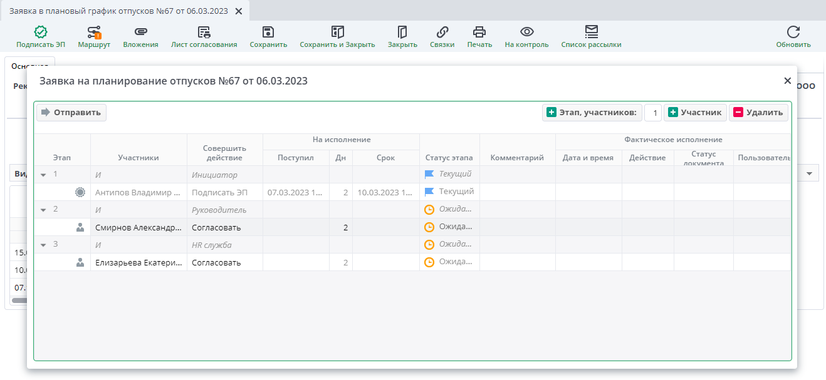
Task: Click the participants count input field
Action: (x=652, y=113)
